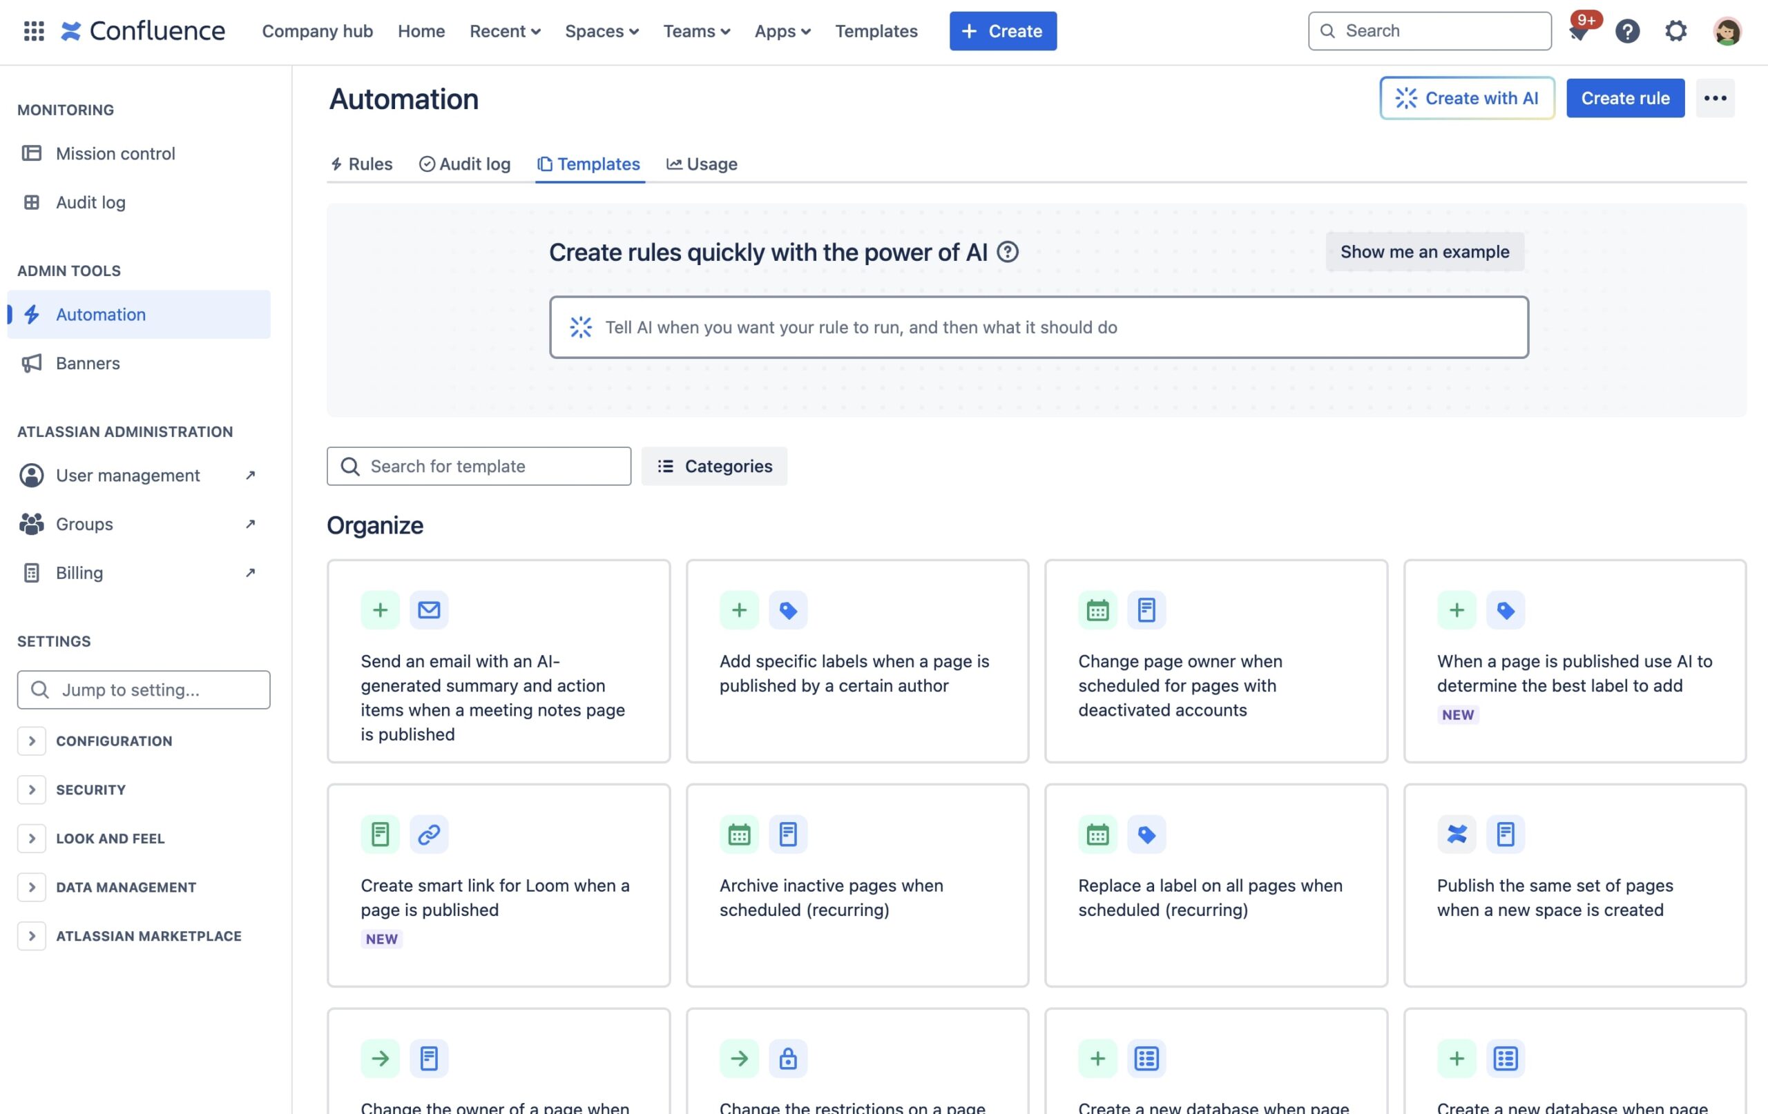1768x1114 pixels.
Task: Switch to the Audit log tab
Action: (465, 164)
